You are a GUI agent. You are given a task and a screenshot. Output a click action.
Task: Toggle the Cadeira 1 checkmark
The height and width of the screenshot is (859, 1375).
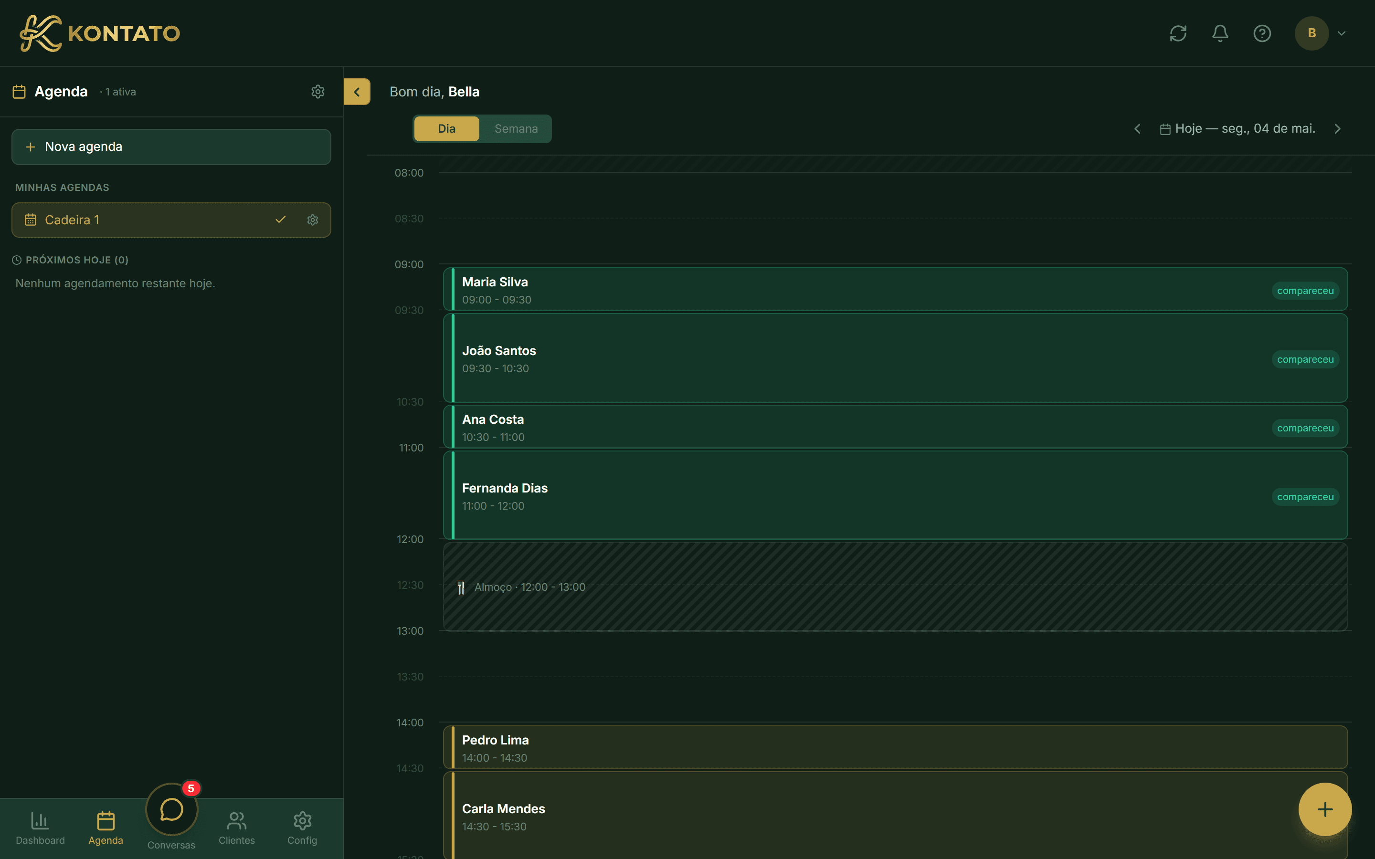click(x=281, y=220)
